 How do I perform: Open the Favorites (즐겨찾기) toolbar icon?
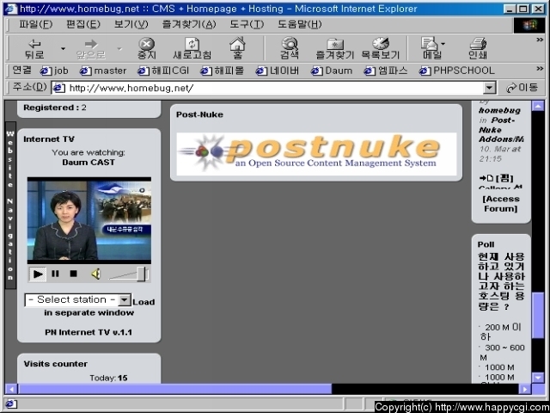335,48
